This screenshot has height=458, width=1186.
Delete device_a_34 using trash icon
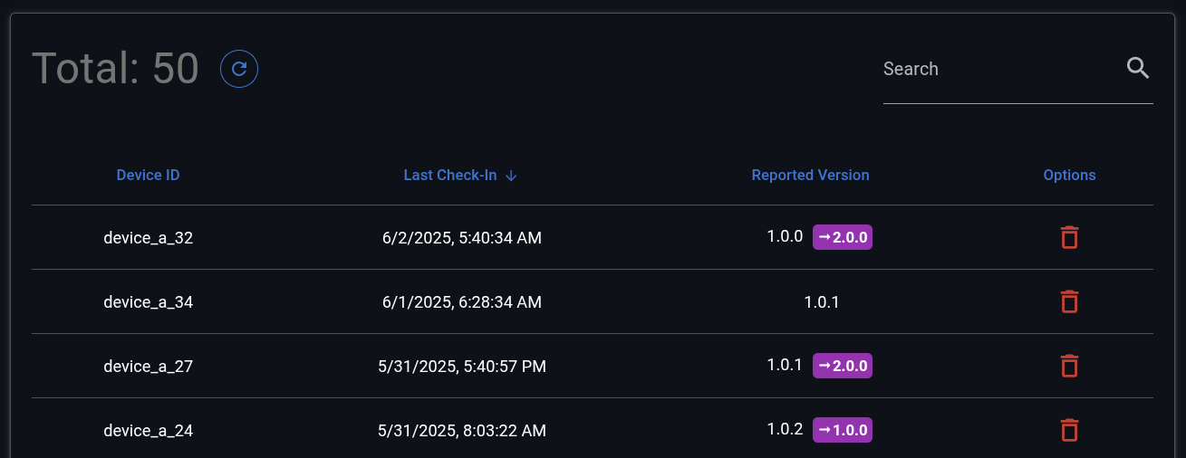point(1069,302)
